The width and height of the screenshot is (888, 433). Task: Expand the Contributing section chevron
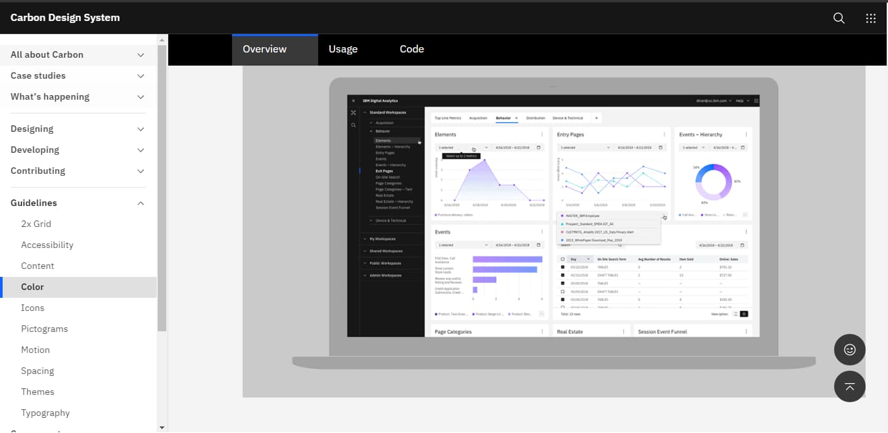click(x=141, y=171)
